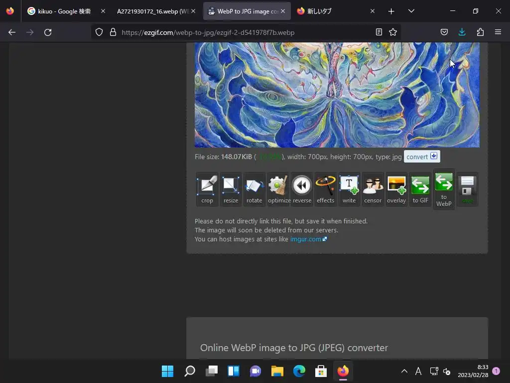This screenshot has height=383, width=510.
Task: Open Firefox reader view
Action: click(x=379, y=32)
